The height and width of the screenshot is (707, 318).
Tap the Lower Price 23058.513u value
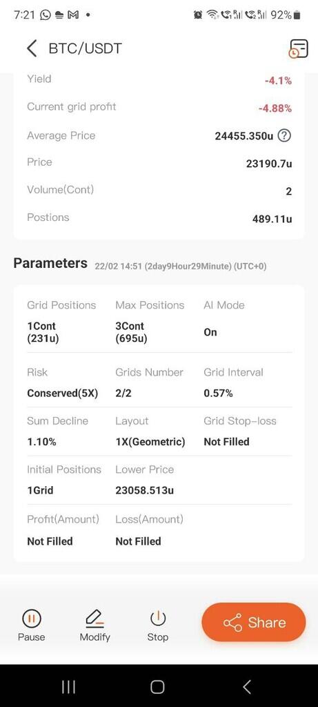point(145,490)
